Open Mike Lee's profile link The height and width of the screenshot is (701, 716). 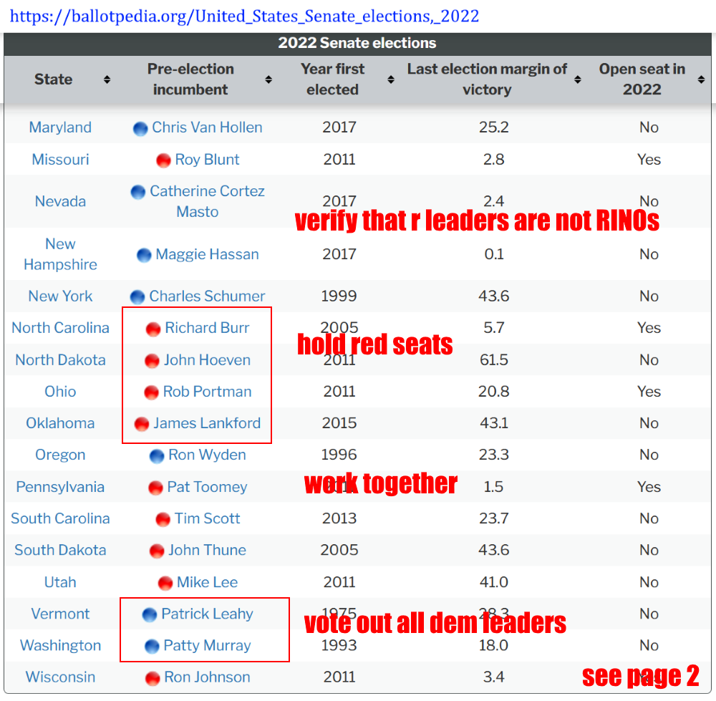(207, 582)
